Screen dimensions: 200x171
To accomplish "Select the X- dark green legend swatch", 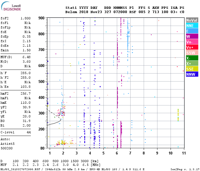I will click(192, 58).
